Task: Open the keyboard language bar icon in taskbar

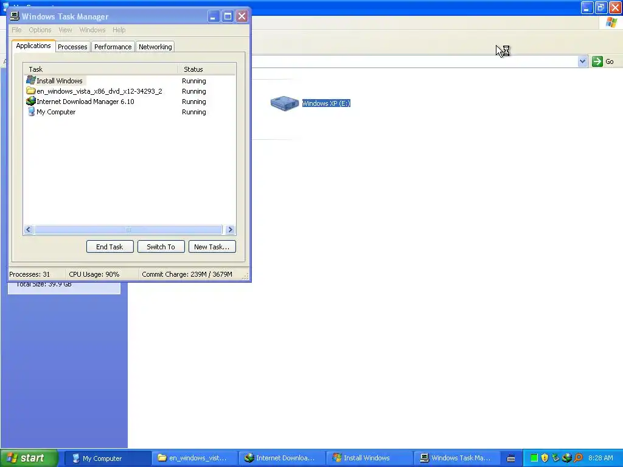Action: [x=511, y=458]
